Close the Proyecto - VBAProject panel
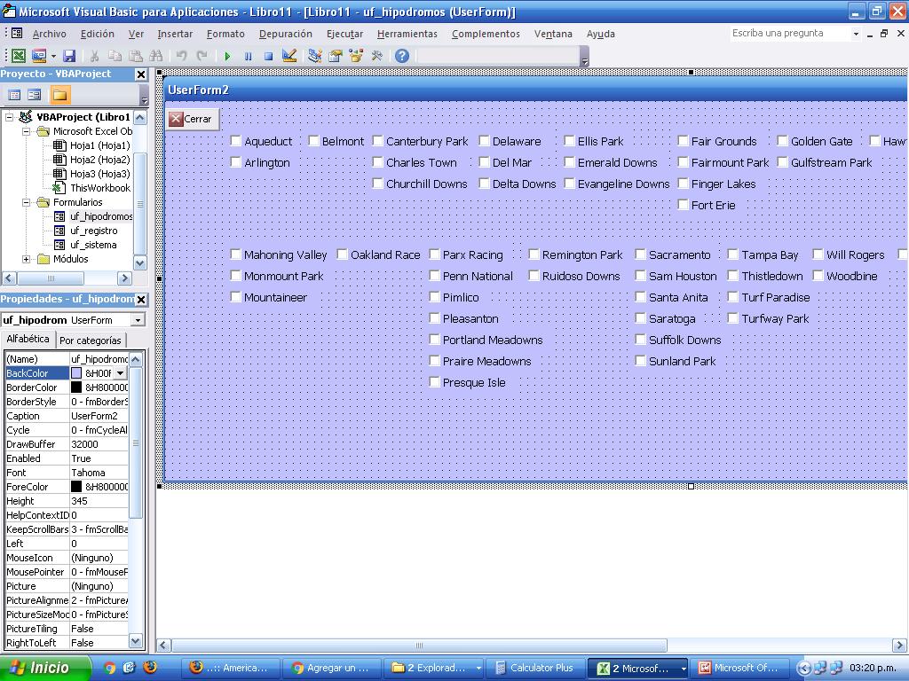Viewport: 909px width, 681px height. 141,74
